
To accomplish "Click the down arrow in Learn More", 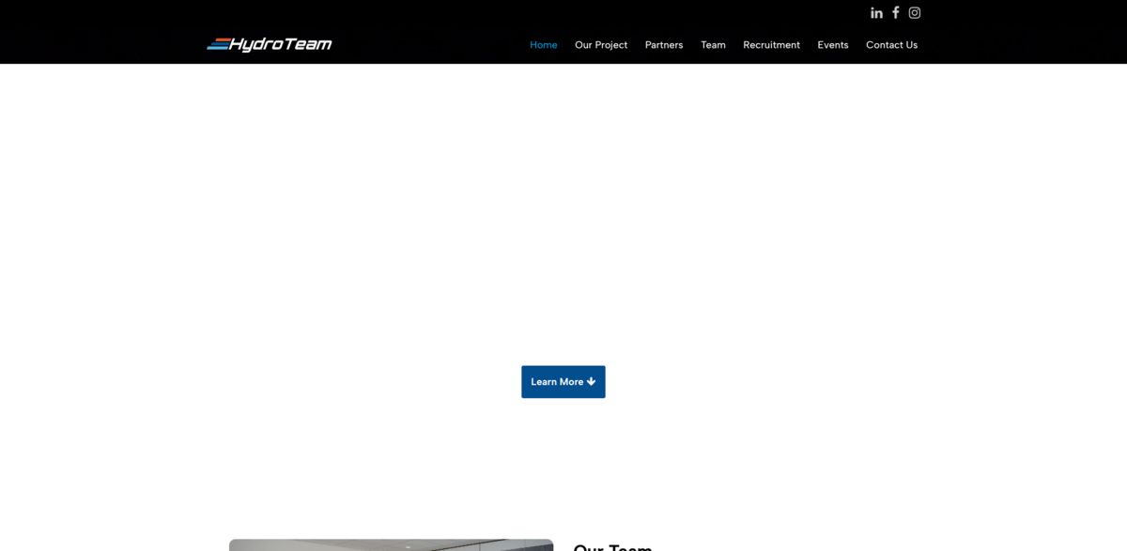I will tap(592, 382).
